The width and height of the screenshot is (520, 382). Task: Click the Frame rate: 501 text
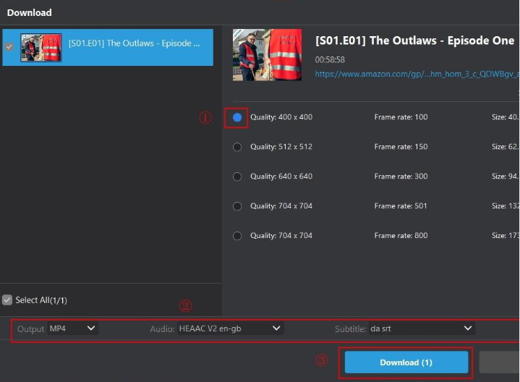point(401,206)
